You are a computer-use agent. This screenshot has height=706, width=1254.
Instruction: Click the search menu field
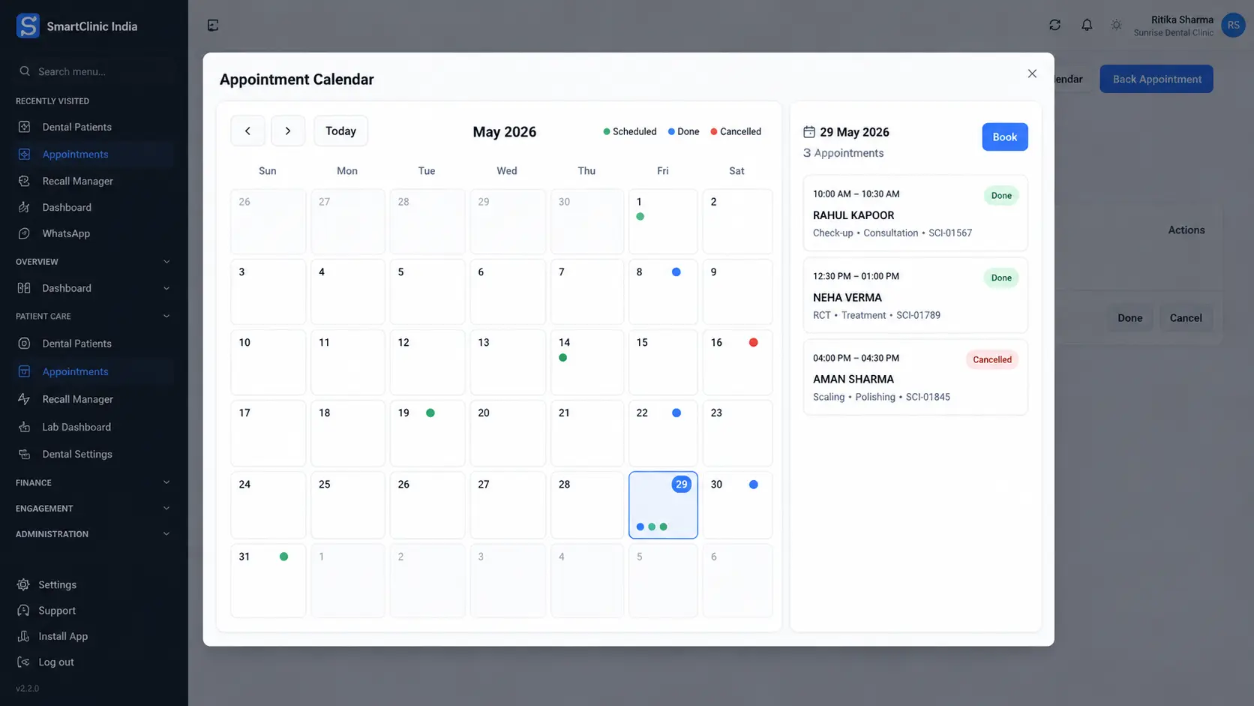(94, 71)
